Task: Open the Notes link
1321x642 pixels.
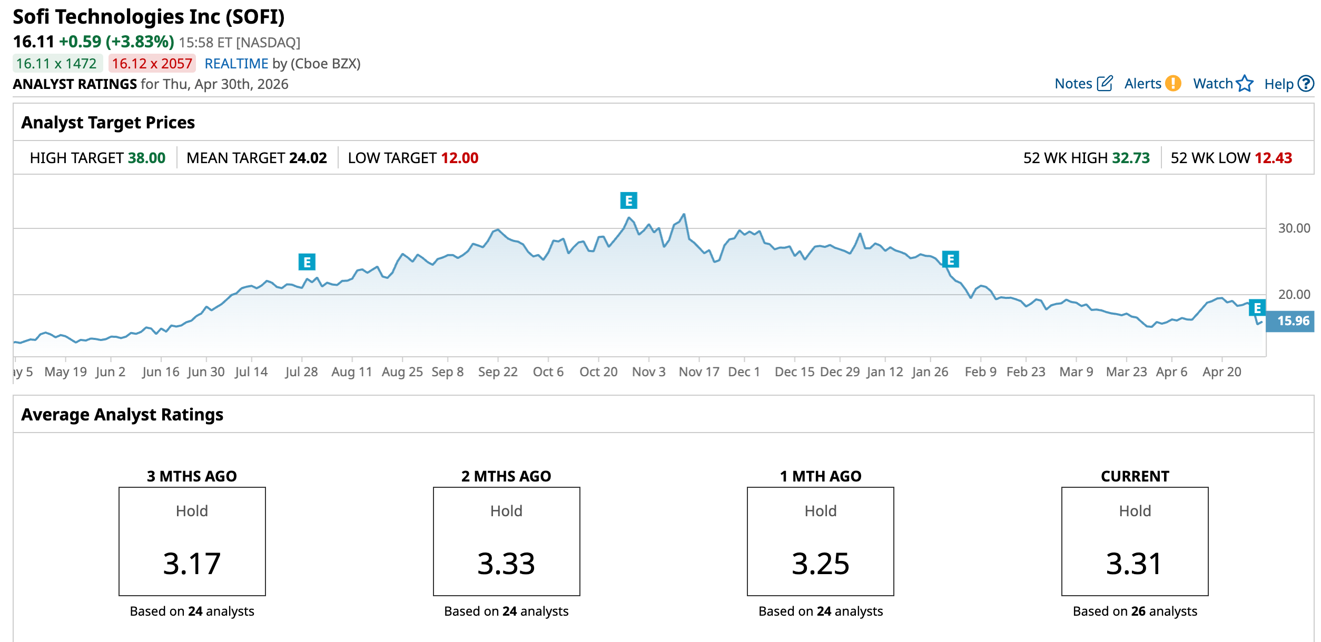Action: (x=1073, y=84)
